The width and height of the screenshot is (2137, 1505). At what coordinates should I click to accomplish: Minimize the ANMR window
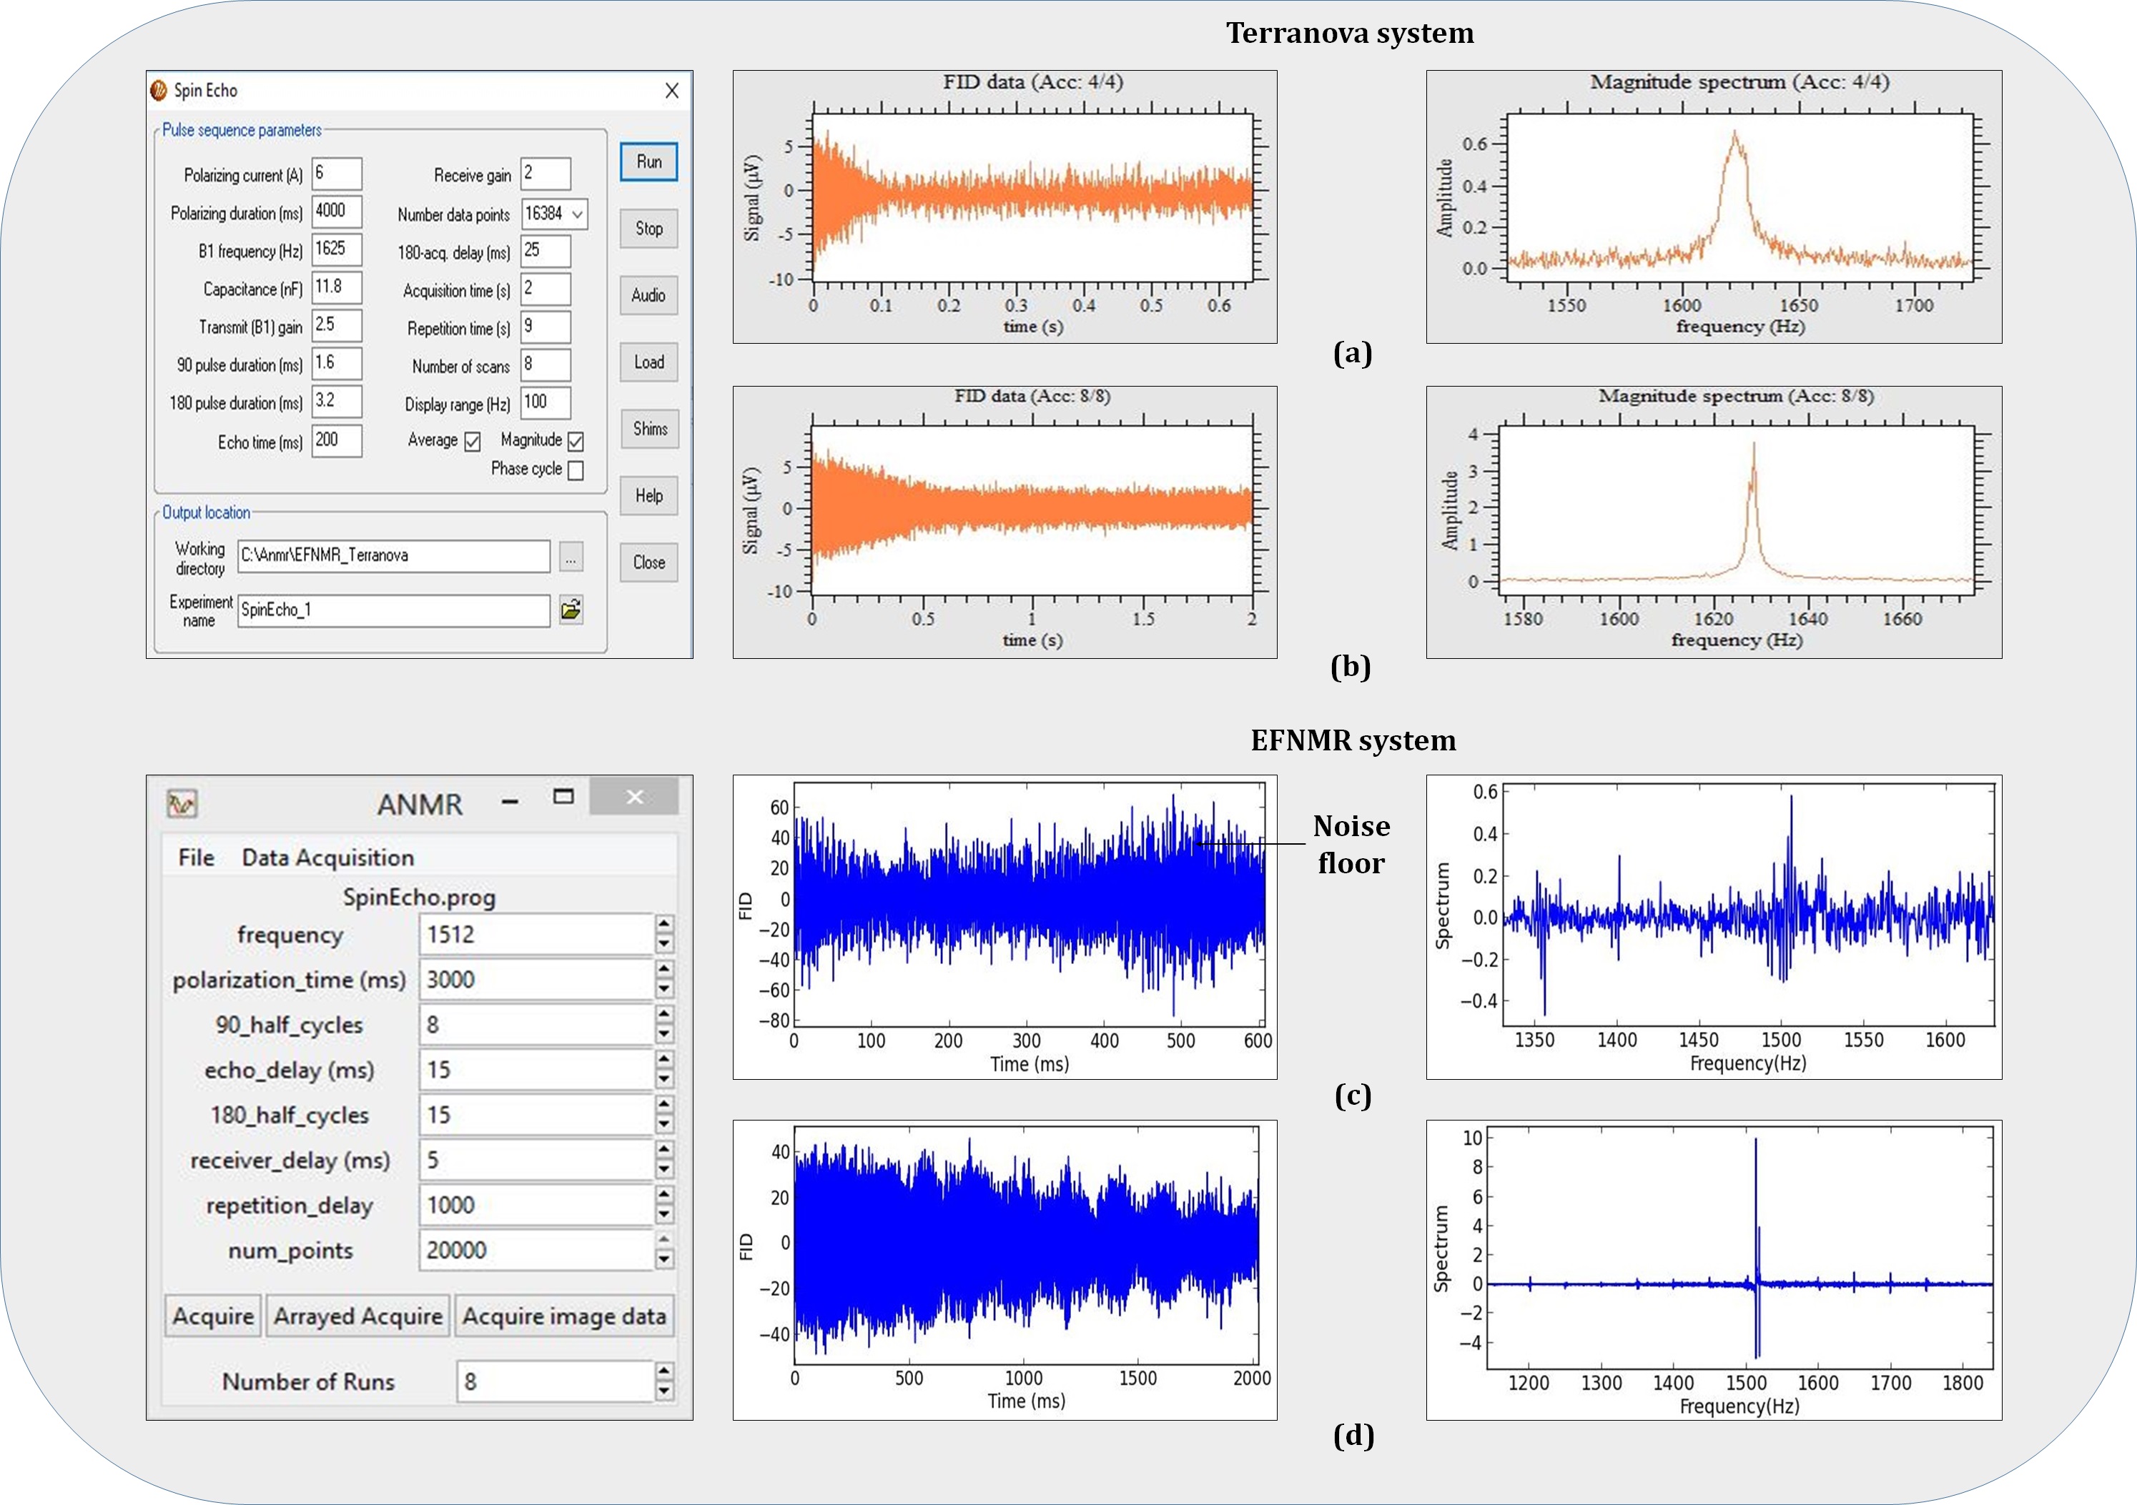pos(509,801)
